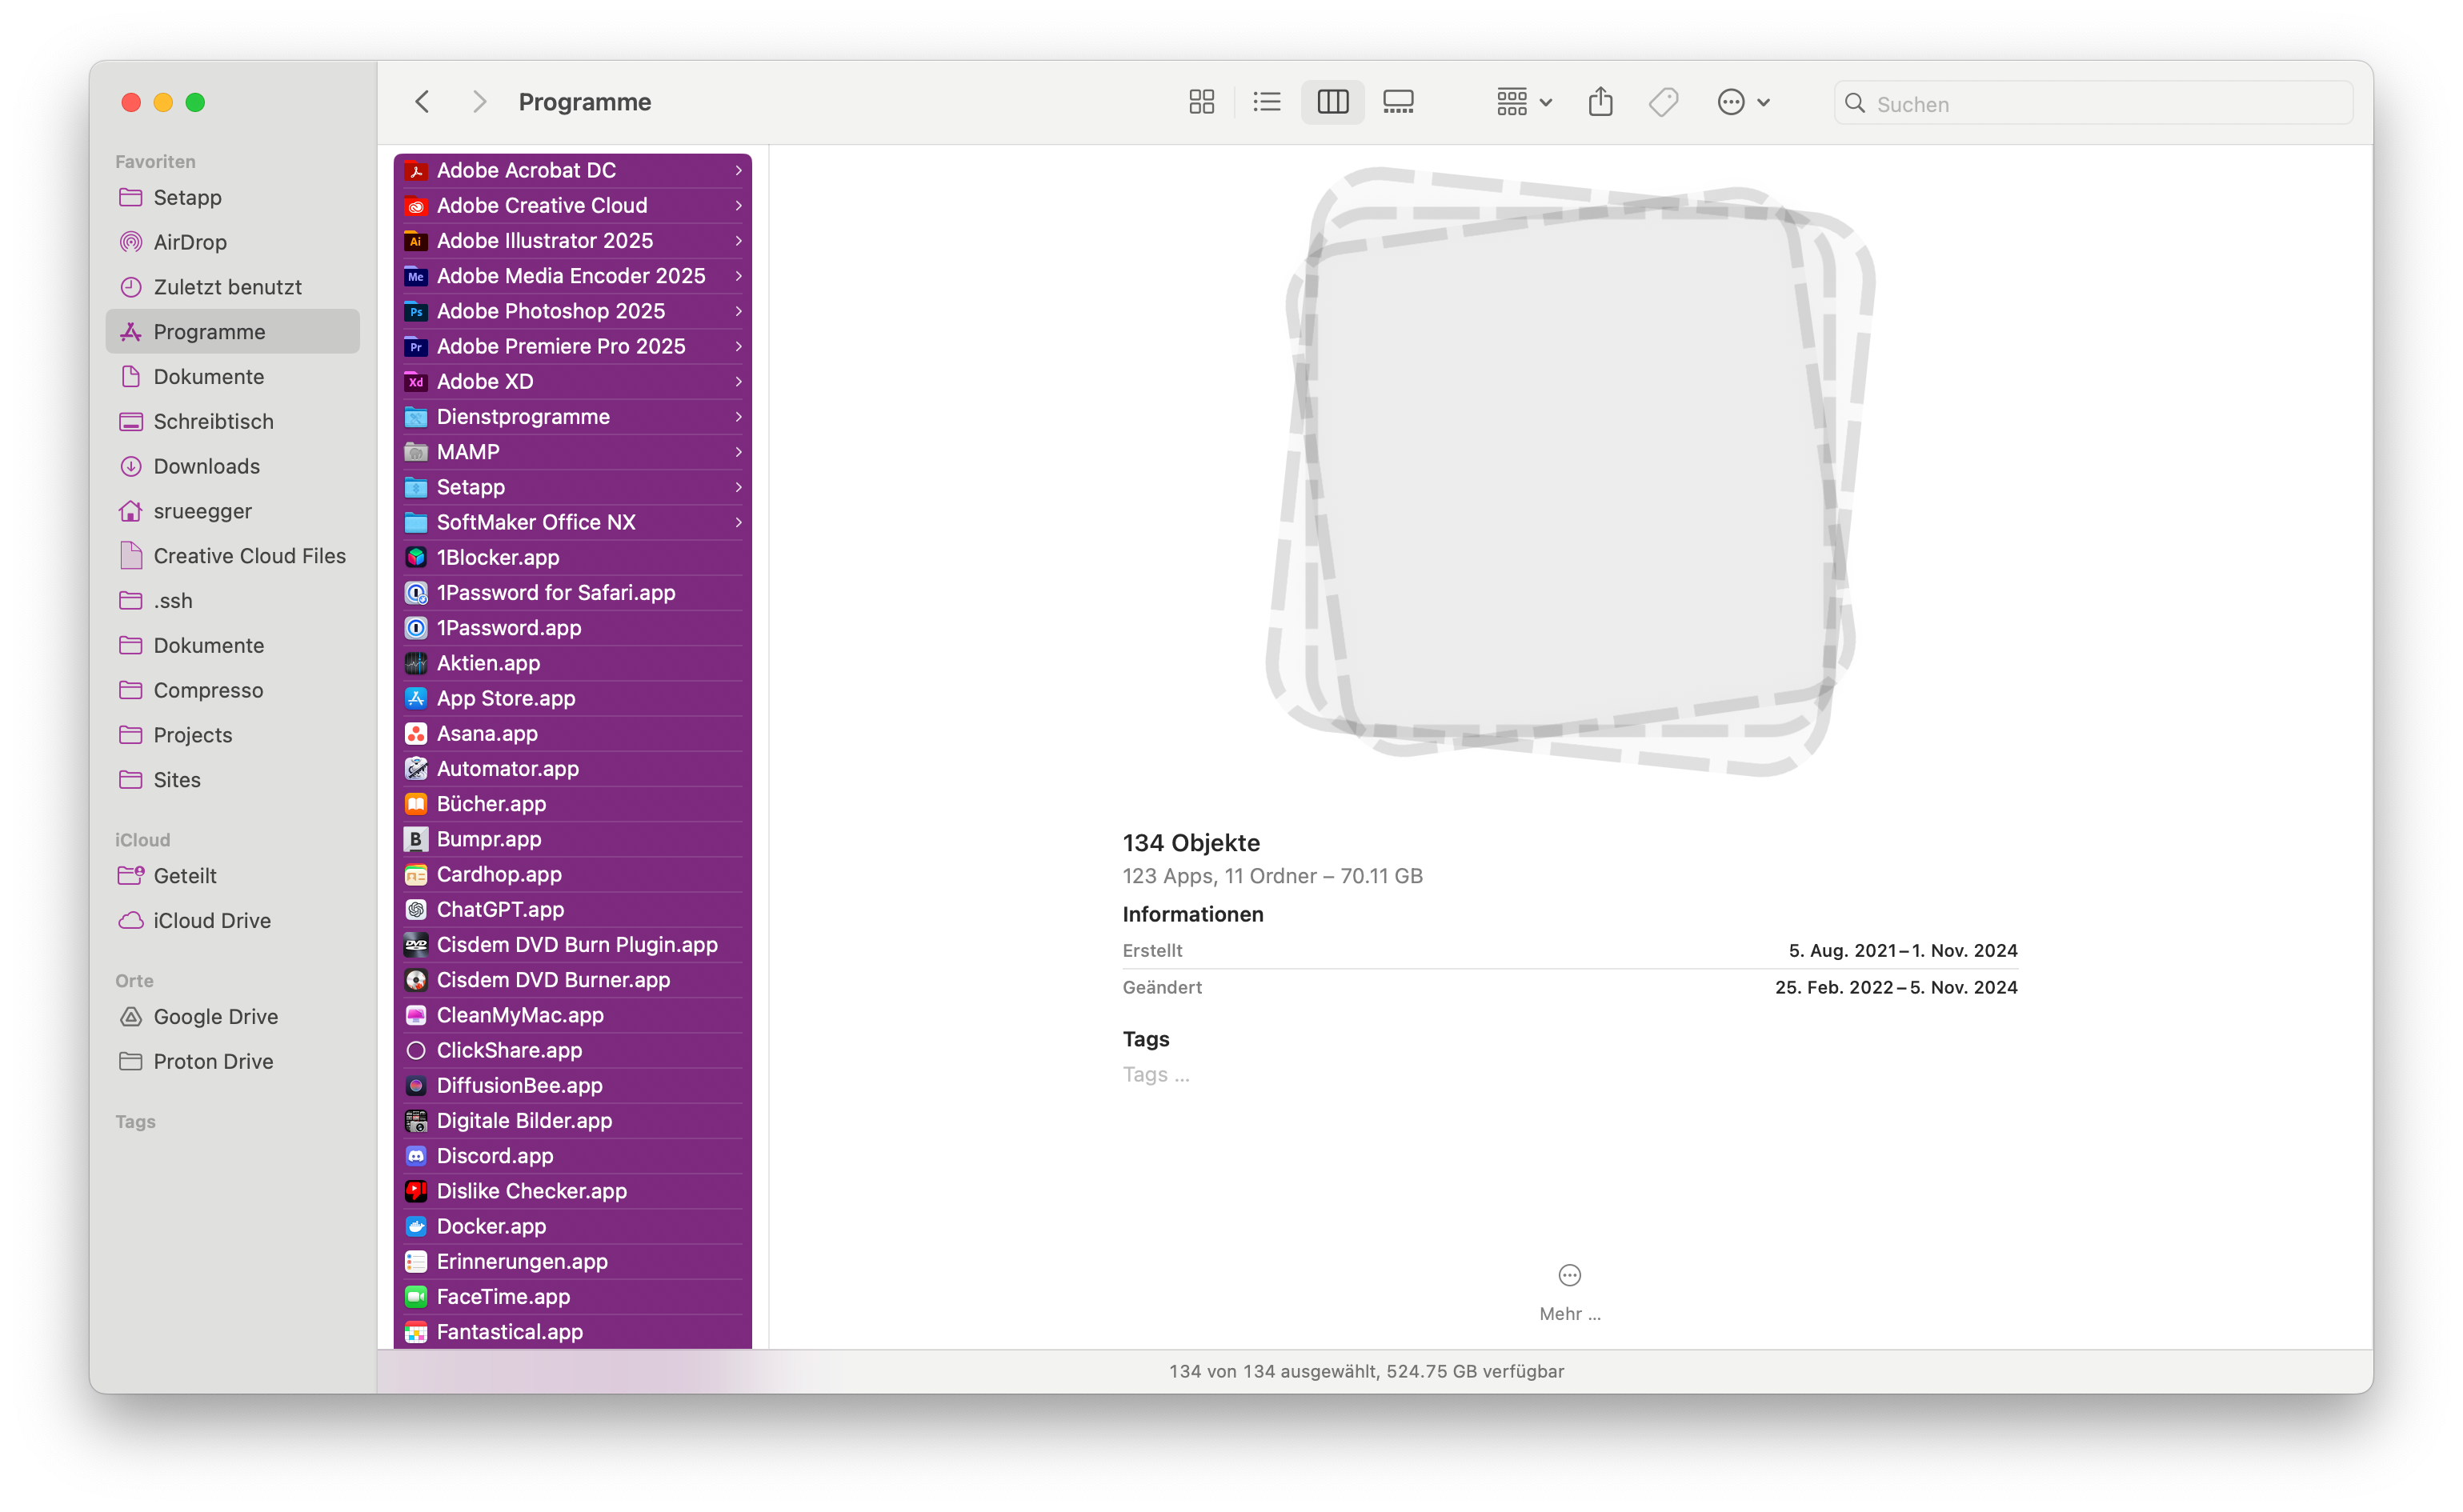Open Setapp in Favoriten sidebar
The height and width of the screenshot is (1512, 2463).
pos(233,197)
